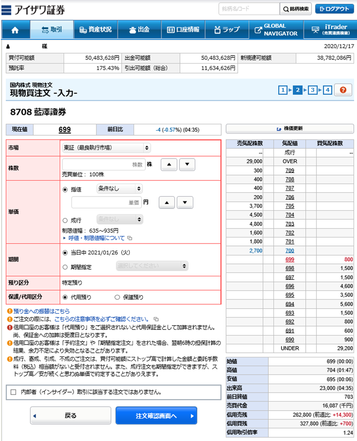Click the 前日終値 value 703
This screenshot has width=357, height=441.
(349, 397)
